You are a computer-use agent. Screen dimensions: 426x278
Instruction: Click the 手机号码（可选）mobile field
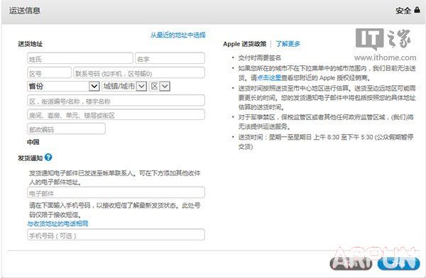click(x=116, y=235)
